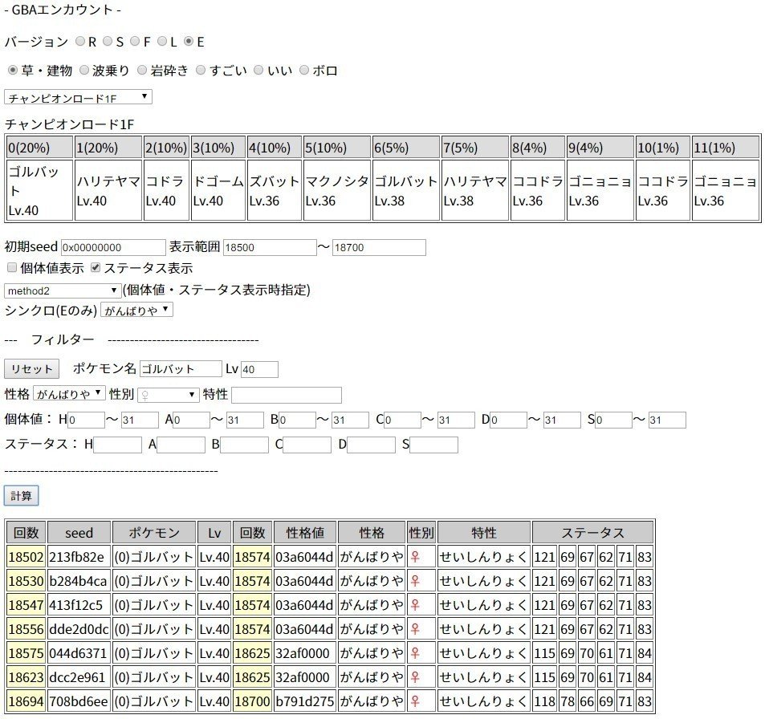Screen dimensions: 765x719
Task: Click the 初期seed input field
Action: (x=113, y=247)
